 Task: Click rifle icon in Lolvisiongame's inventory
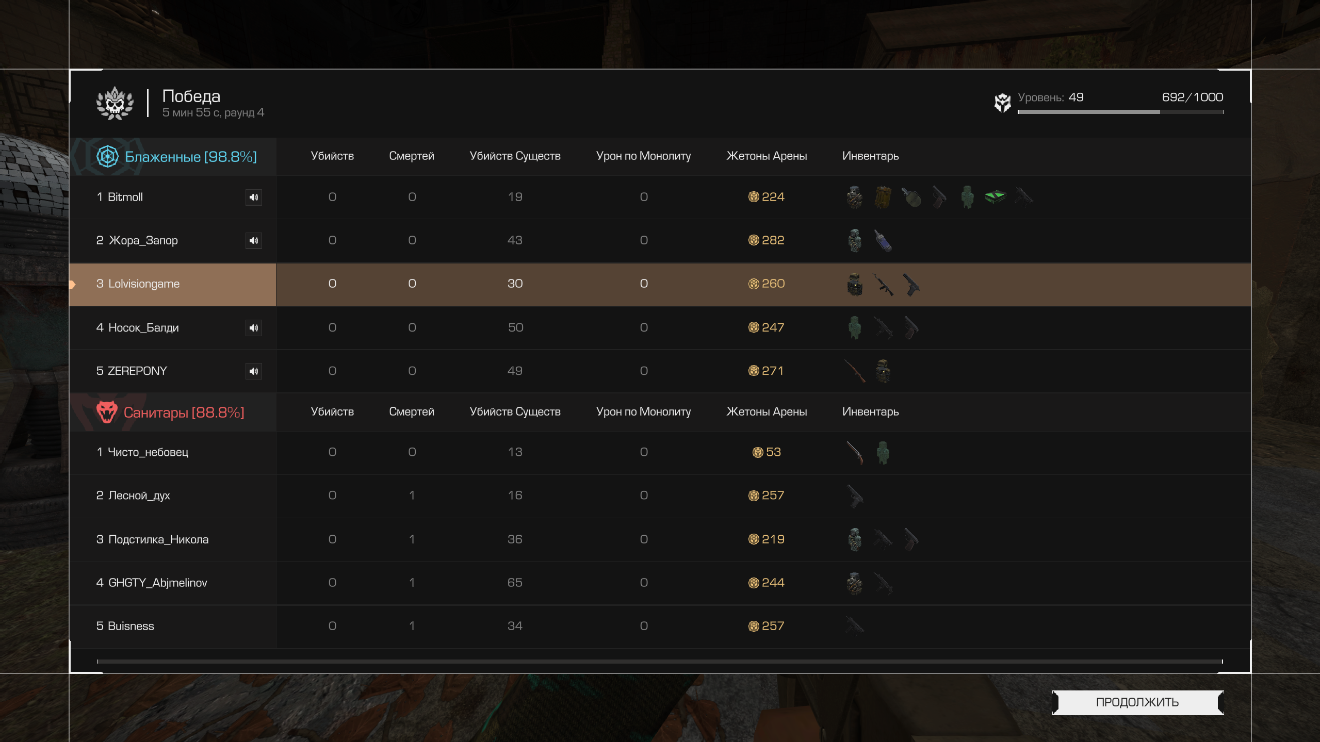(x=883, y=284)
